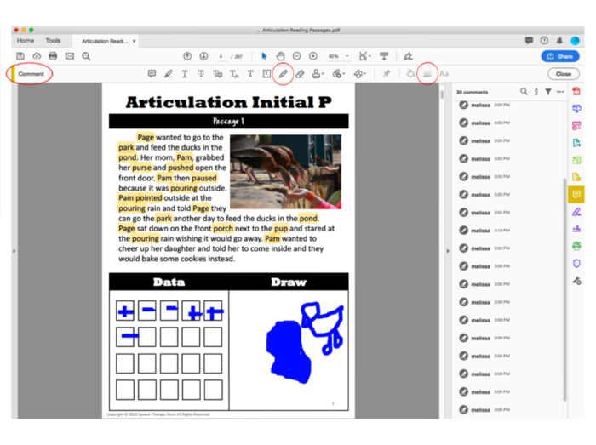Open the fill and sign pen icon
The height and width of the screenshot is (445, 596).
pyautogui.click(x=408, y=56)
